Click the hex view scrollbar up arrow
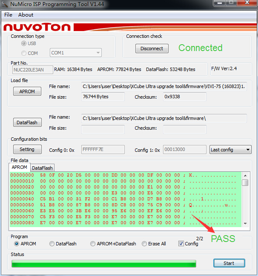This screenshot has height=276, width=258. click(x=245, y=176)
